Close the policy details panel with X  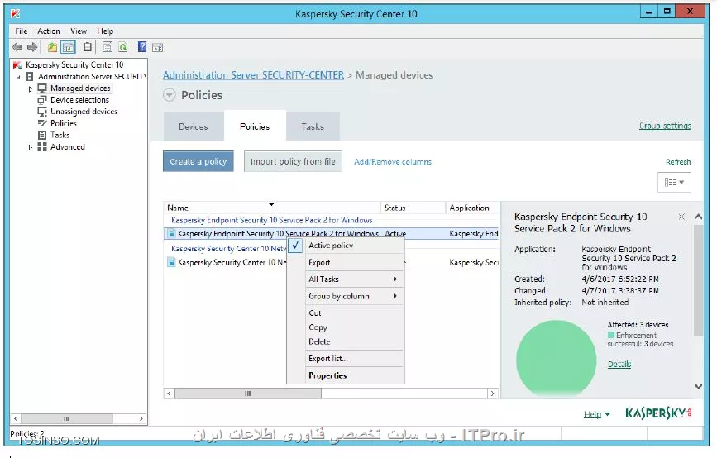(681, 217)
